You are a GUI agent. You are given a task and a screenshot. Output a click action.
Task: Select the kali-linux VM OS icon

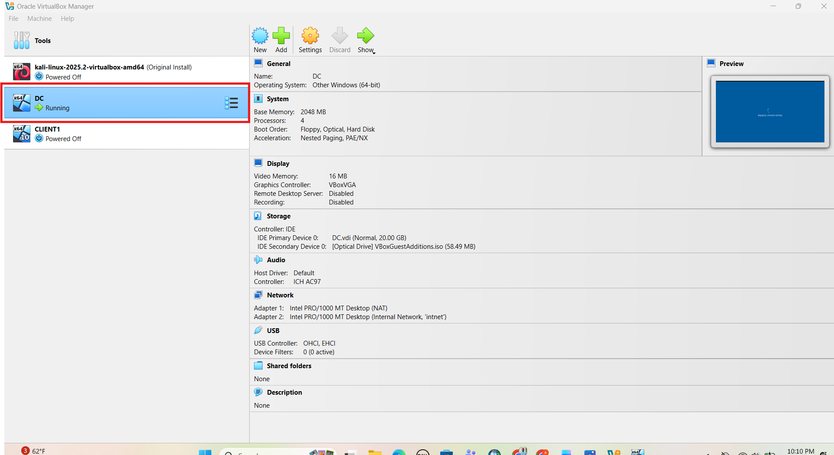(21, 72)
